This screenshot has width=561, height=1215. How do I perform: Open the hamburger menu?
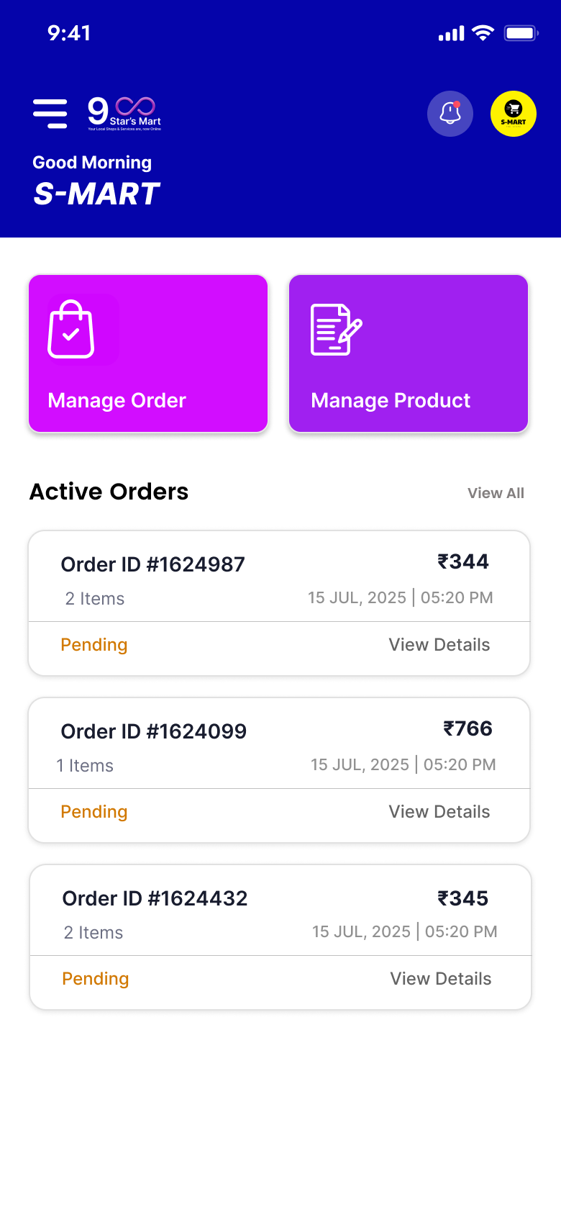(50, 114)
